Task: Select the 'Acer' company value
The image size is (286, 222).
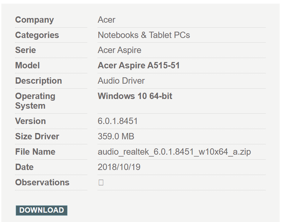Action: click(x=107, y=20)
